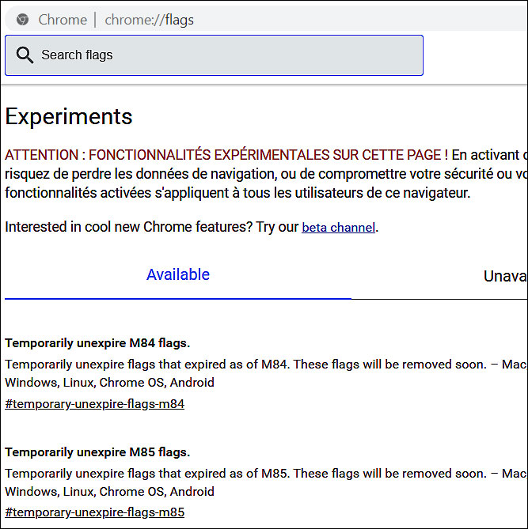Switch to the Unavailable tab
528x529 pixels.
click(505, 276)
